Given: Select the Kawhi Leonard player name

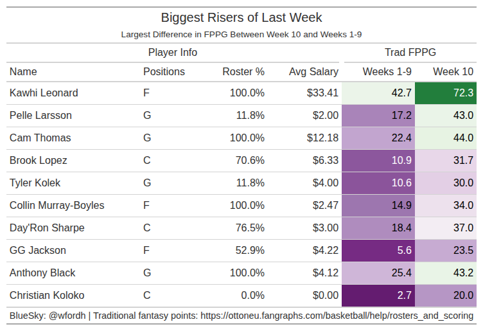Looking at the screenshot, I should tap(44, 93).
